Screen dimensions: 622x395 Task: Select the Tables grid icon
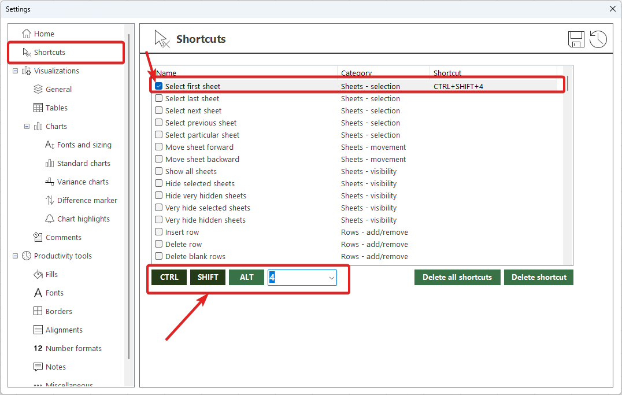coord(38,108)
